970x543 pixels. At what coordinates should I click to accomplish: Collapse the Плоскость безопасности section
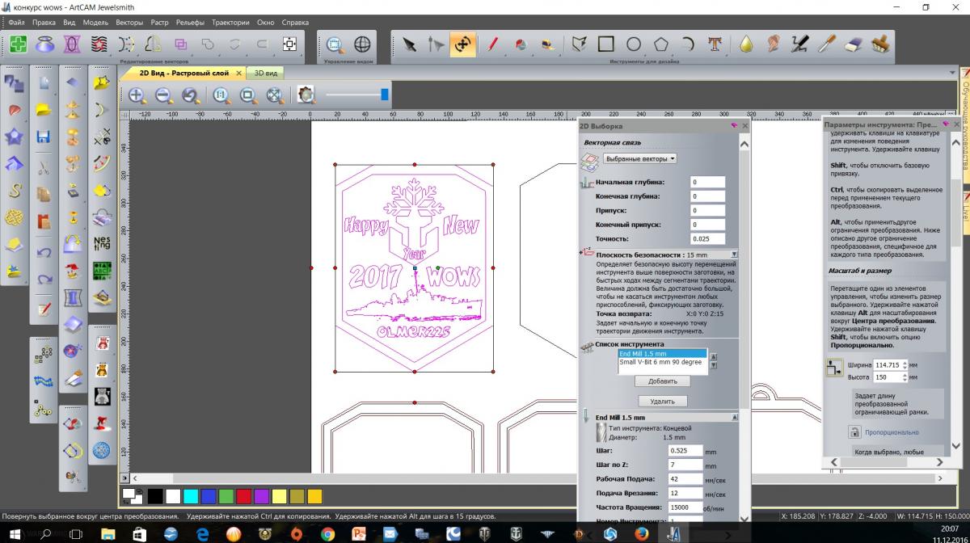(x=734, y=254)
